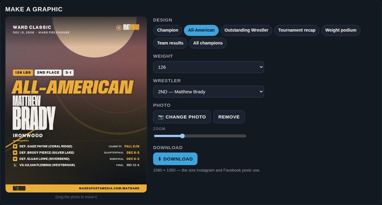Screen dimensions: 382x205
Task: Pick the Weight podium design
Action: pyautogui.click(x=341, y=30)
